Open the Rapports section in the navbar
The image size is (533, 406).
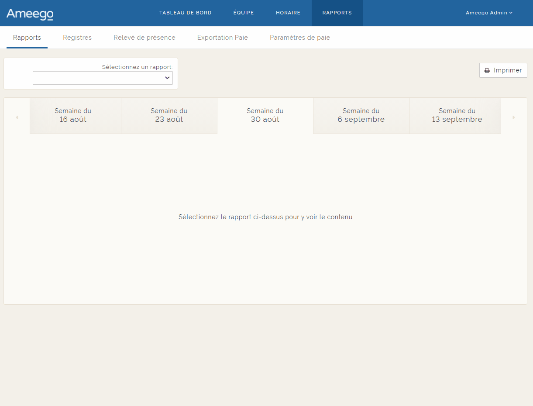coord(337,13)
